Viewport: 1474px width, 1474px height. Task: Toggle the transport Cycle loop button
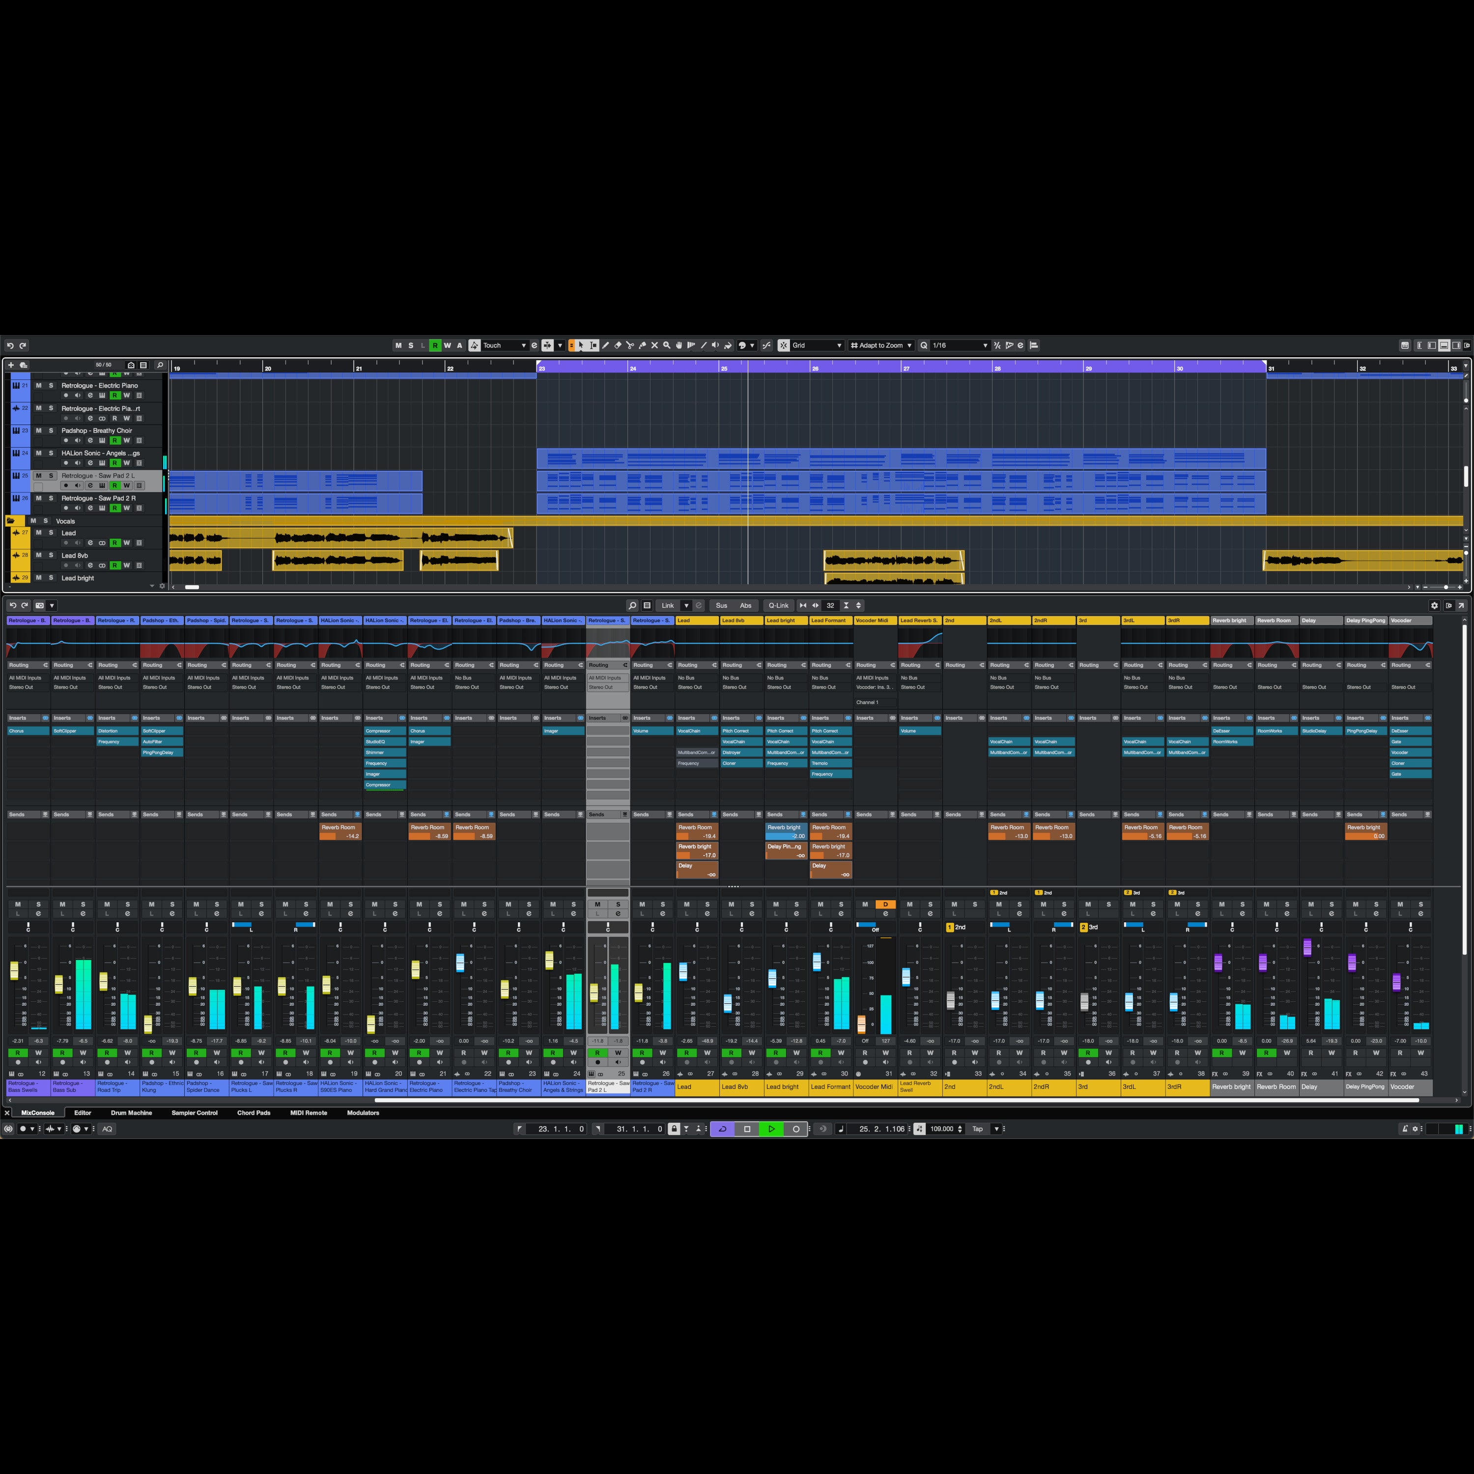pyautogui.click(x=722, y=1129)
